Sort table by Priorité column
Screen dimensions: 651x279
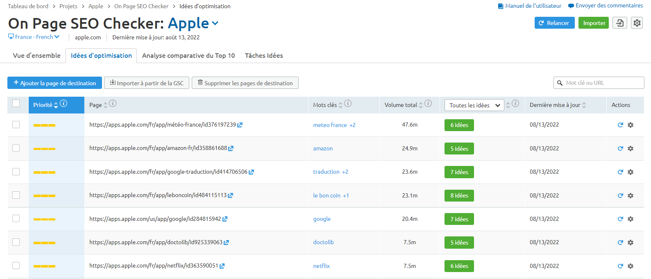(56, 105)
